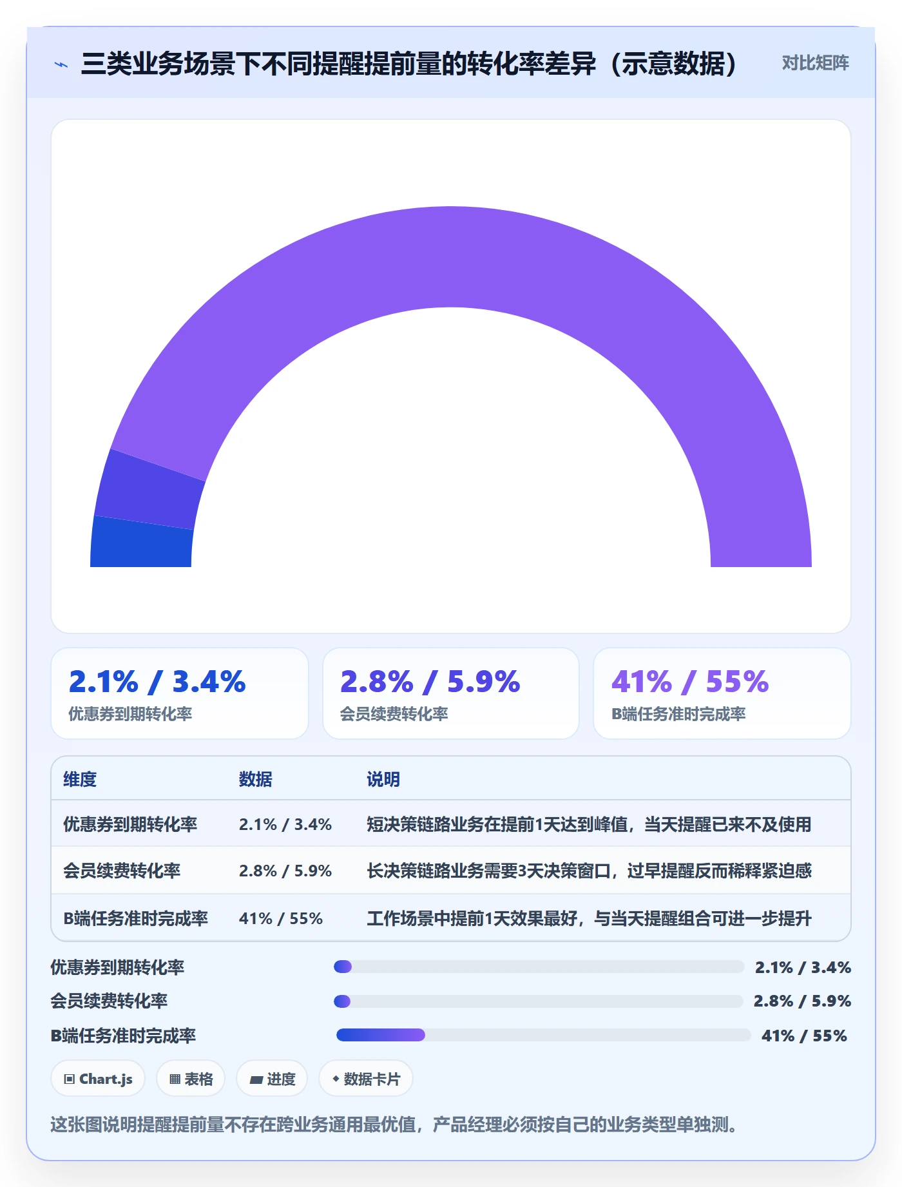
Task: Click the Chart.js tag chip
Action: pyautogui.click(x=98, y=1079)
